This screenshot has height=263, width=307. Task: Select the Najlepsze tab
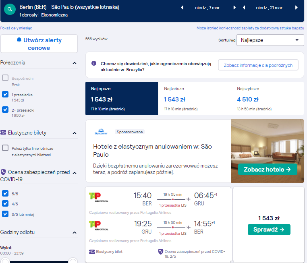point(122,98)
